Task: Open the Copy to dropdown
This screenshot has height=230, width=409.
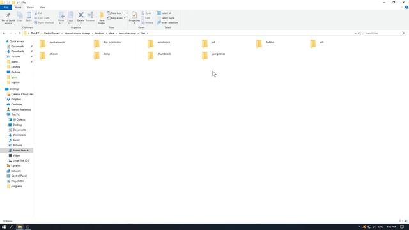Action: click(x=70, y=18)
